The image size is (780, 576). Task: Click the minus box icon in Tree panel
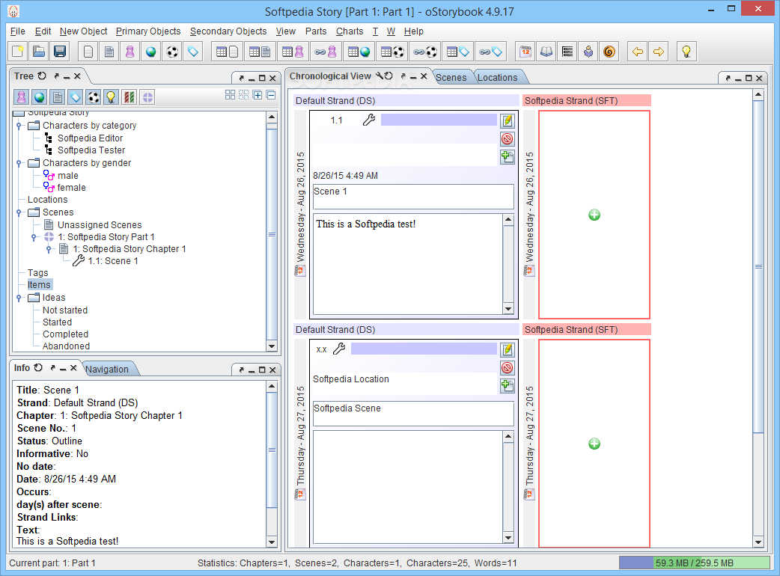[x=271, y=95]
